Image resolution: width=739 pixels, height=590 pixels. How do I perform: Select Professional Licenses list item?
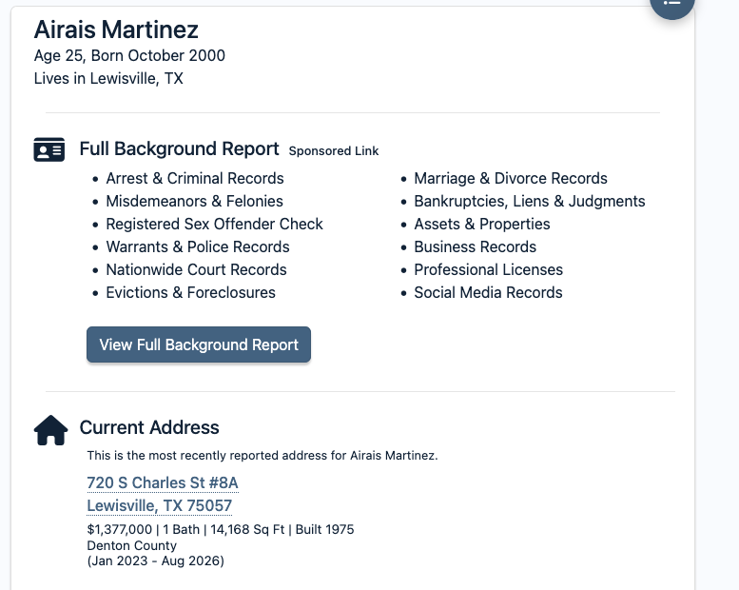pos(488,269)
